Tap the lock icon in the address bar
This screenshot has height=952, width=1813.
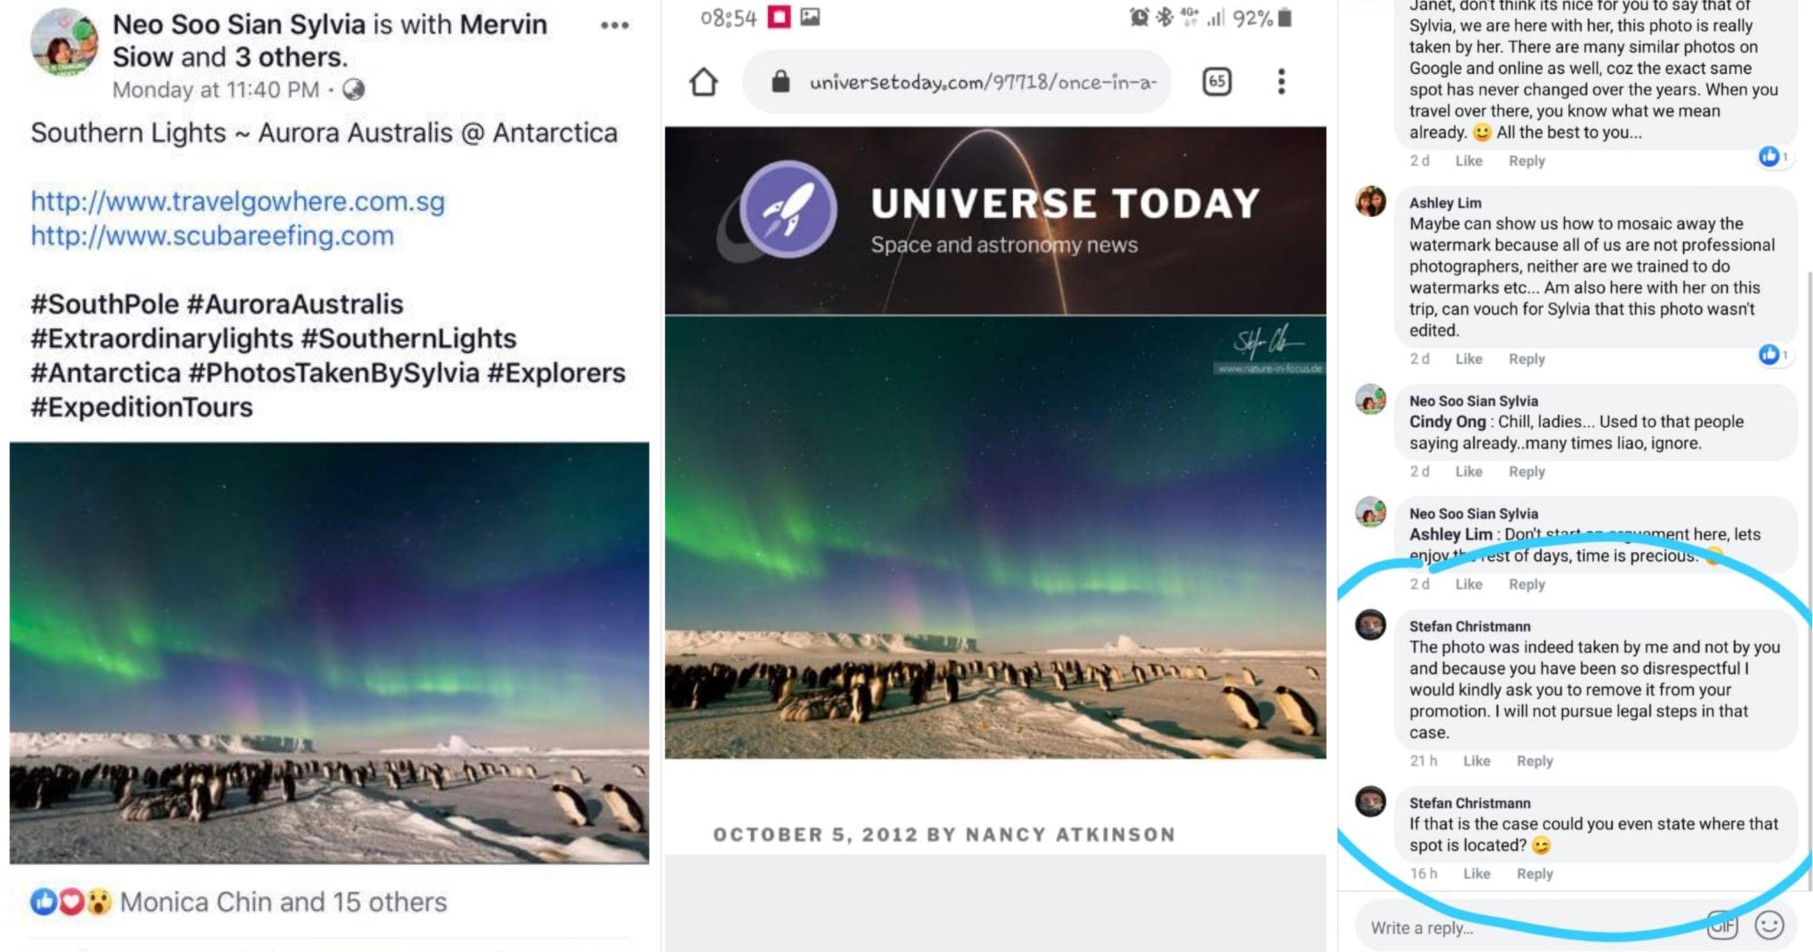pos(780,82)
